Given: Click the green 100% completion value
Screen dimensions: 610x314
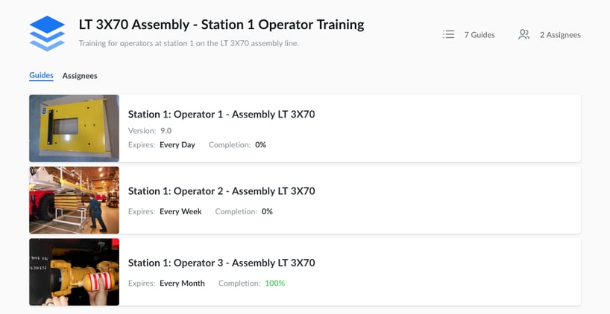Looking at the screenshot, I should coord(274,283).
